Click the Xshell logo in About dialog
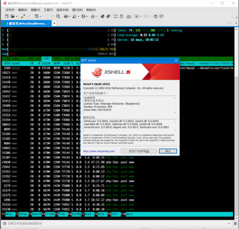This screenshot has width=239, height=229. pyautogui.click(x=111, y=72)
